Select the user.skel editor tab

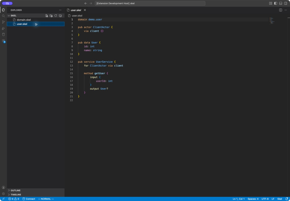(76, 10)
